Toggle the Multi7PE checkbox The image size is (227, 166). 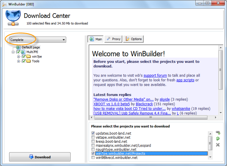coord(18,52)
